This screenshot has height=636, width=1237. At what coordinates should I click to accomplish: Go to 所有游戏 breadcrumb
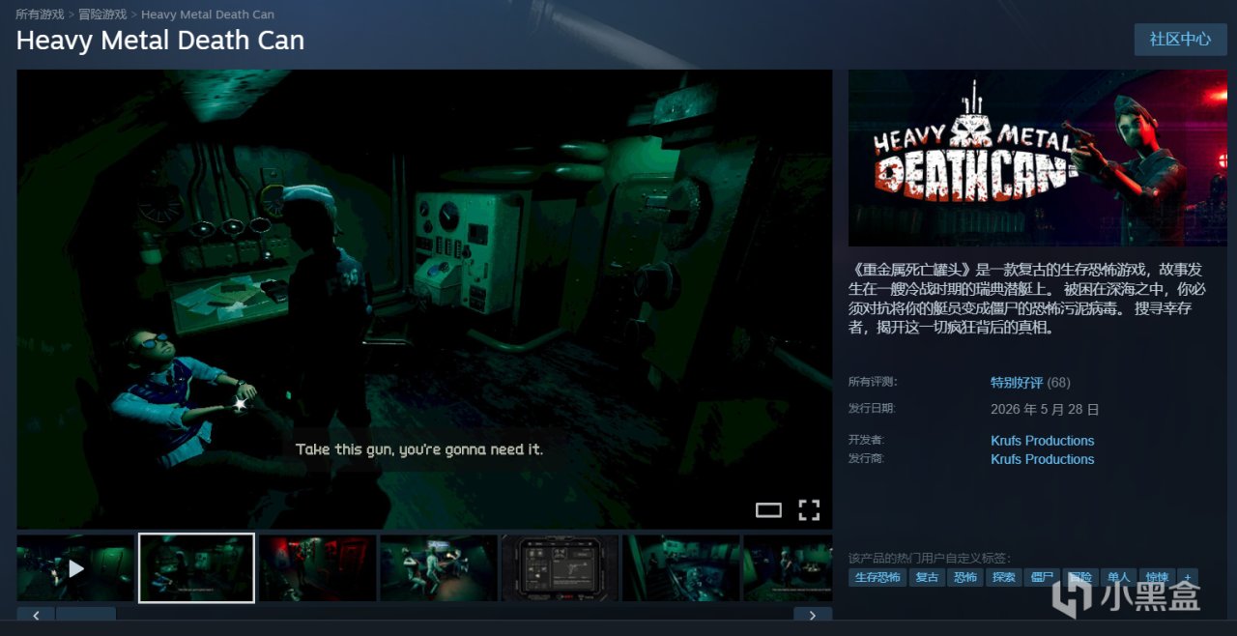click(40, 14)
